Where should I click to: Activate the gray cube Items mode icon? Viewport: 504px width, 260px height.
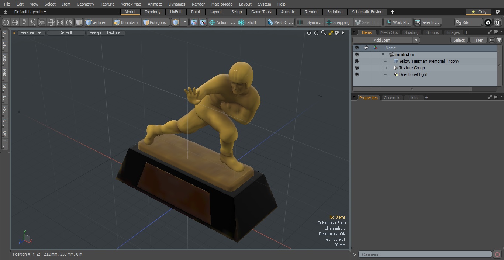pos(79,22)
